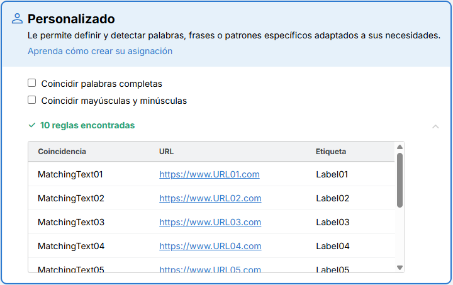Viewport: 453px width, 285px height.
Task: Open the https://www.URL02.com link
Action: [x=210, y=198]
